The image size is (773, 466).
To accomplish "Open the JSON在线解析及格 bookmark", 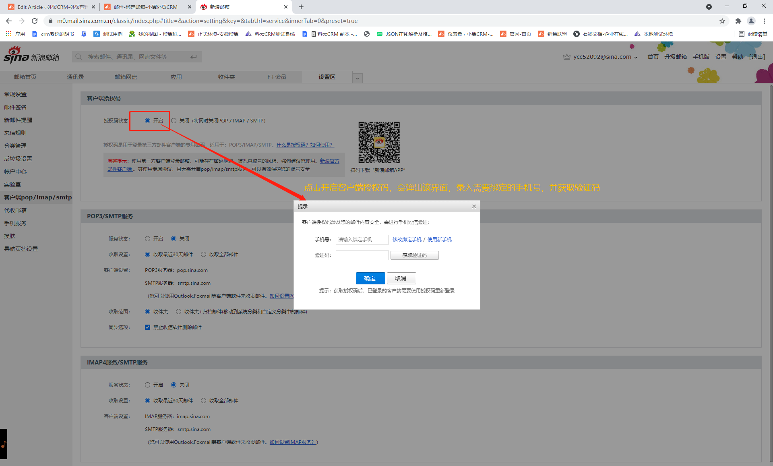I will tap(404, 34).
